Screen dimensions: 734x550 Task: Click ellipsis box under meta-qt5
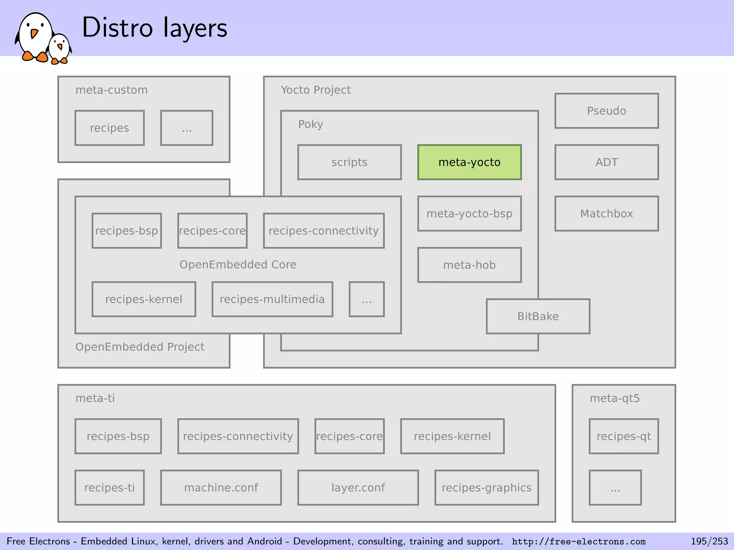pos(615,488)
